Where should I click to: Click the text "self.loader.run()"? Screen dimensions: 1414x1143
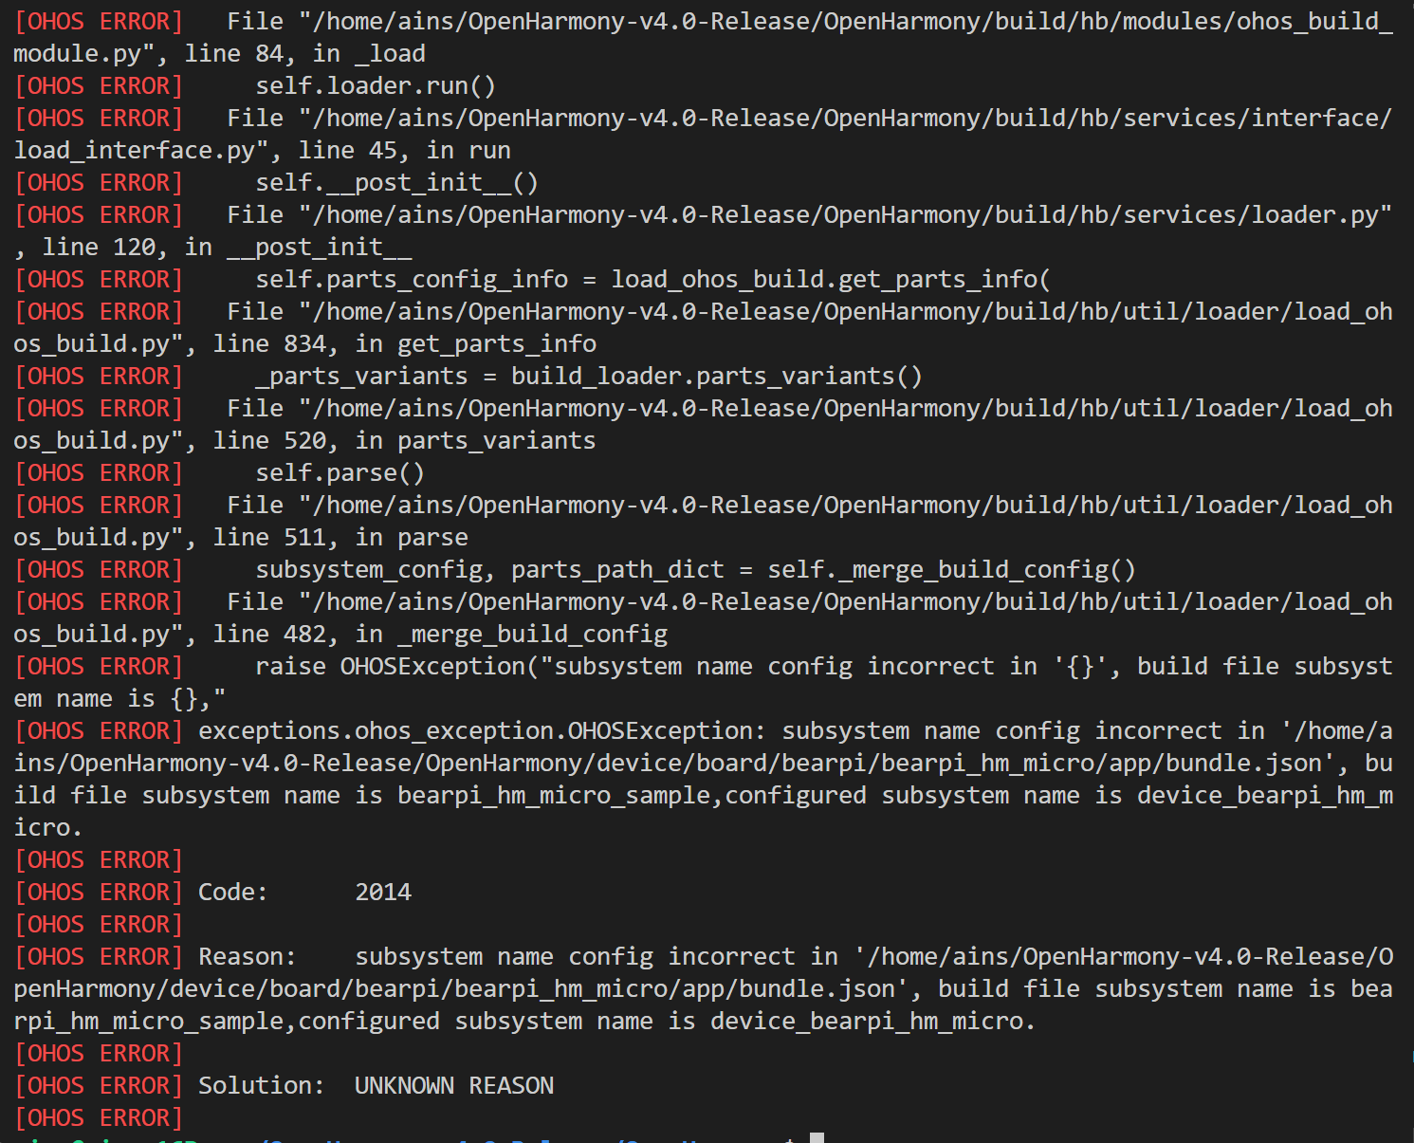tap(376, 86)
